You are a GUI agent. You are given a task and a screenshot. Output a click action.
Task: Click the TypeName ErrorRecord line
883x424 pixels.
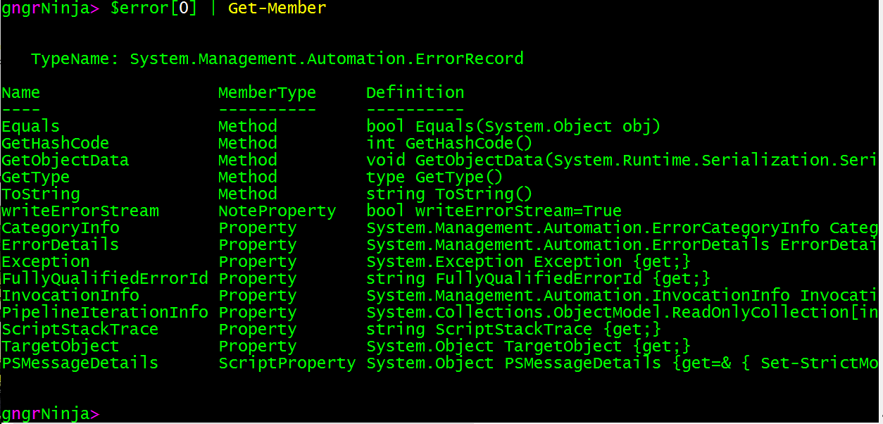(277, 58)
